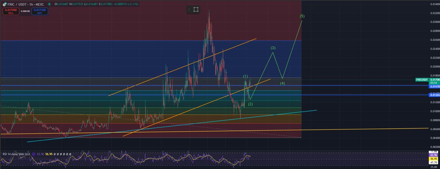Click the green FRICUSDT price label
This screenshot has height=169, width=440.
click(x=422, y=79)
